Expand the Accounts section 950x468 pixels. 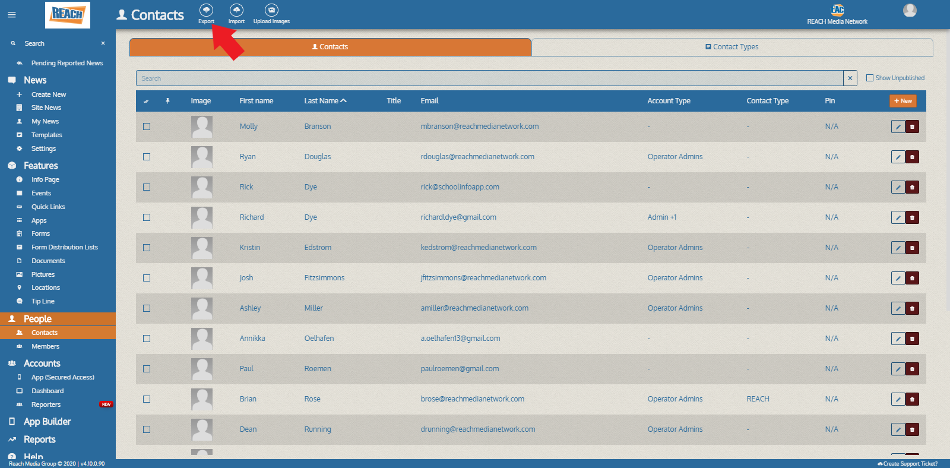tap(42, 363)
